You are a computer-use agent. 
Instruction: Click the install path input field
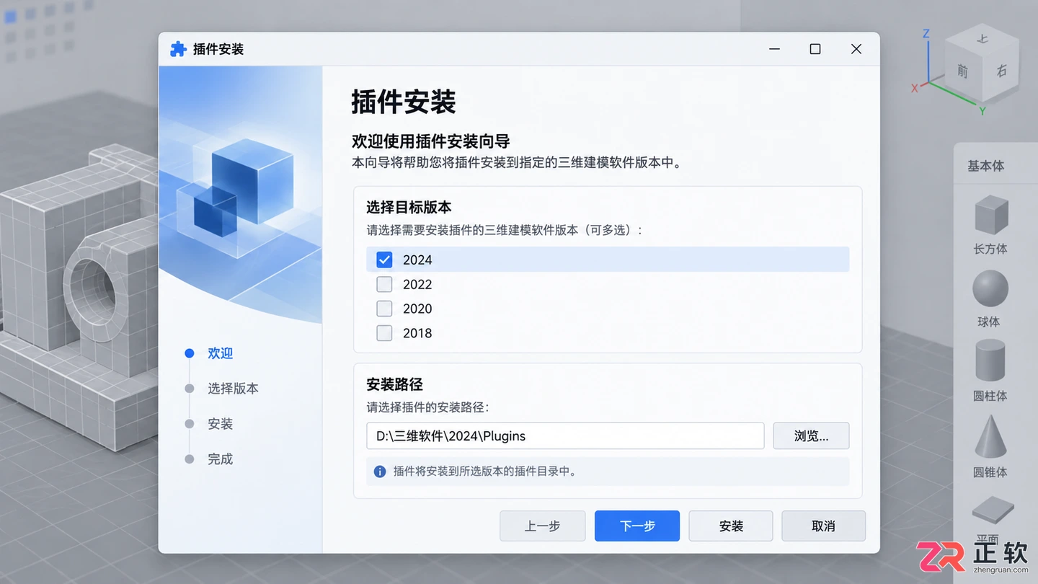tap(565, 436)
